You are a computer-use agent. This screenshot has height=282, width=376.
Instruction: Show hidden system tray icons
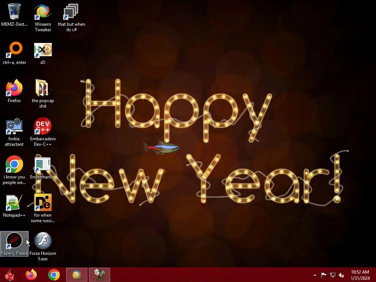pyautogui.click(x=315, y=275)
